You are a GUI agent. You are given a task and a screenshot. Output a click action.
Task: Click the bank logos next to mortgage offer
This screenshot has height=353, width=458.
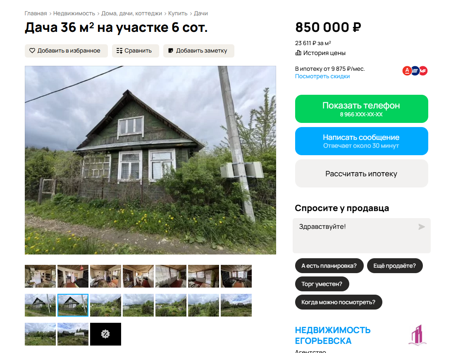point(415,71)
